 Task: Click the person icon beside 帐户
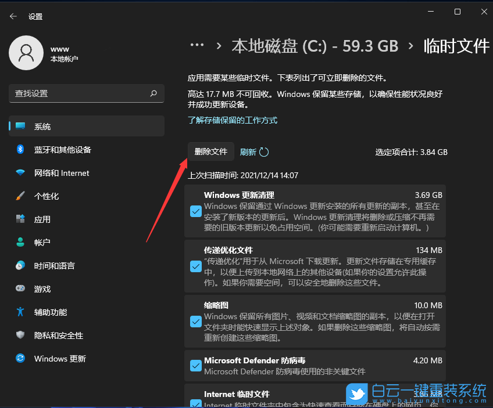[x=22, y=243]
